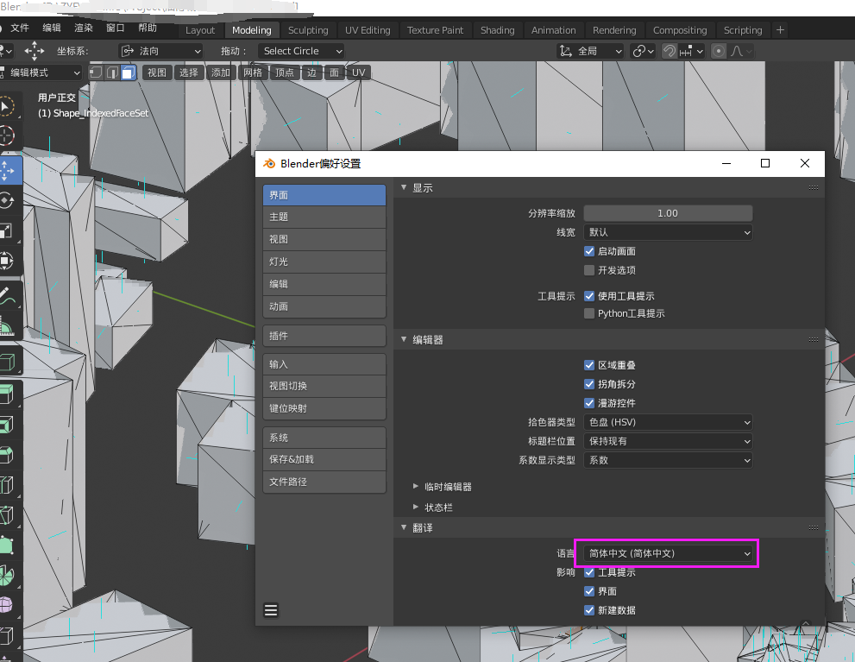Screen dimensions: 855x662
Task: Open the 法向 orientation dropdown
Action: (x=160, y=51)
